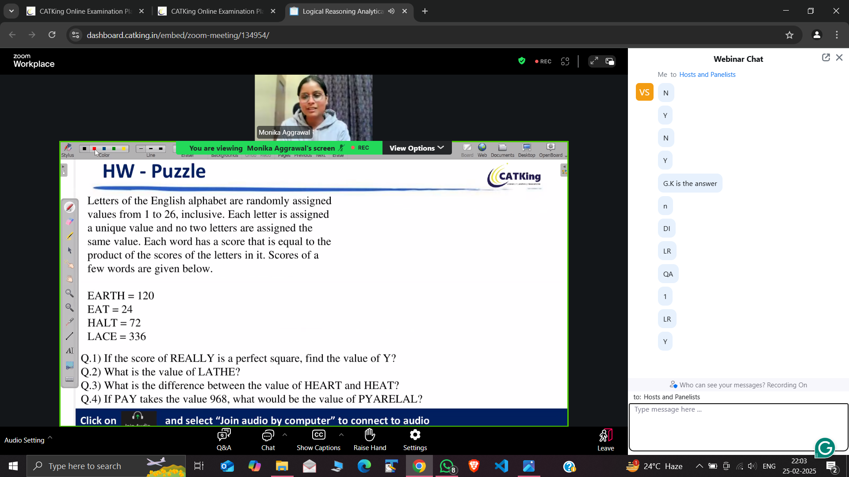Select the thick line width
The image size is (849, 477).
click(161, 149)
